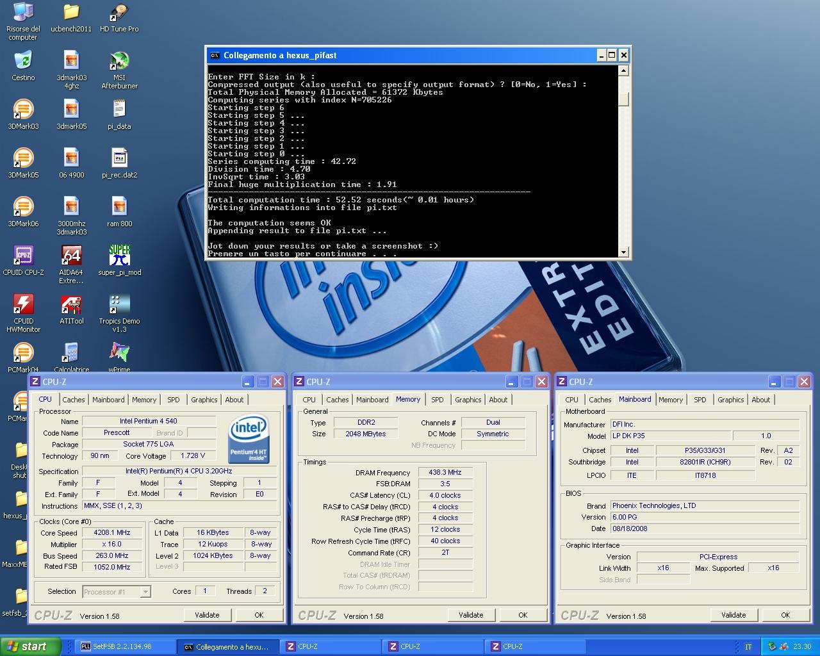The height and width of the screenshot is (656, 820).
Task: Launch wPrime shortcut icon
Action: (119, 357)
